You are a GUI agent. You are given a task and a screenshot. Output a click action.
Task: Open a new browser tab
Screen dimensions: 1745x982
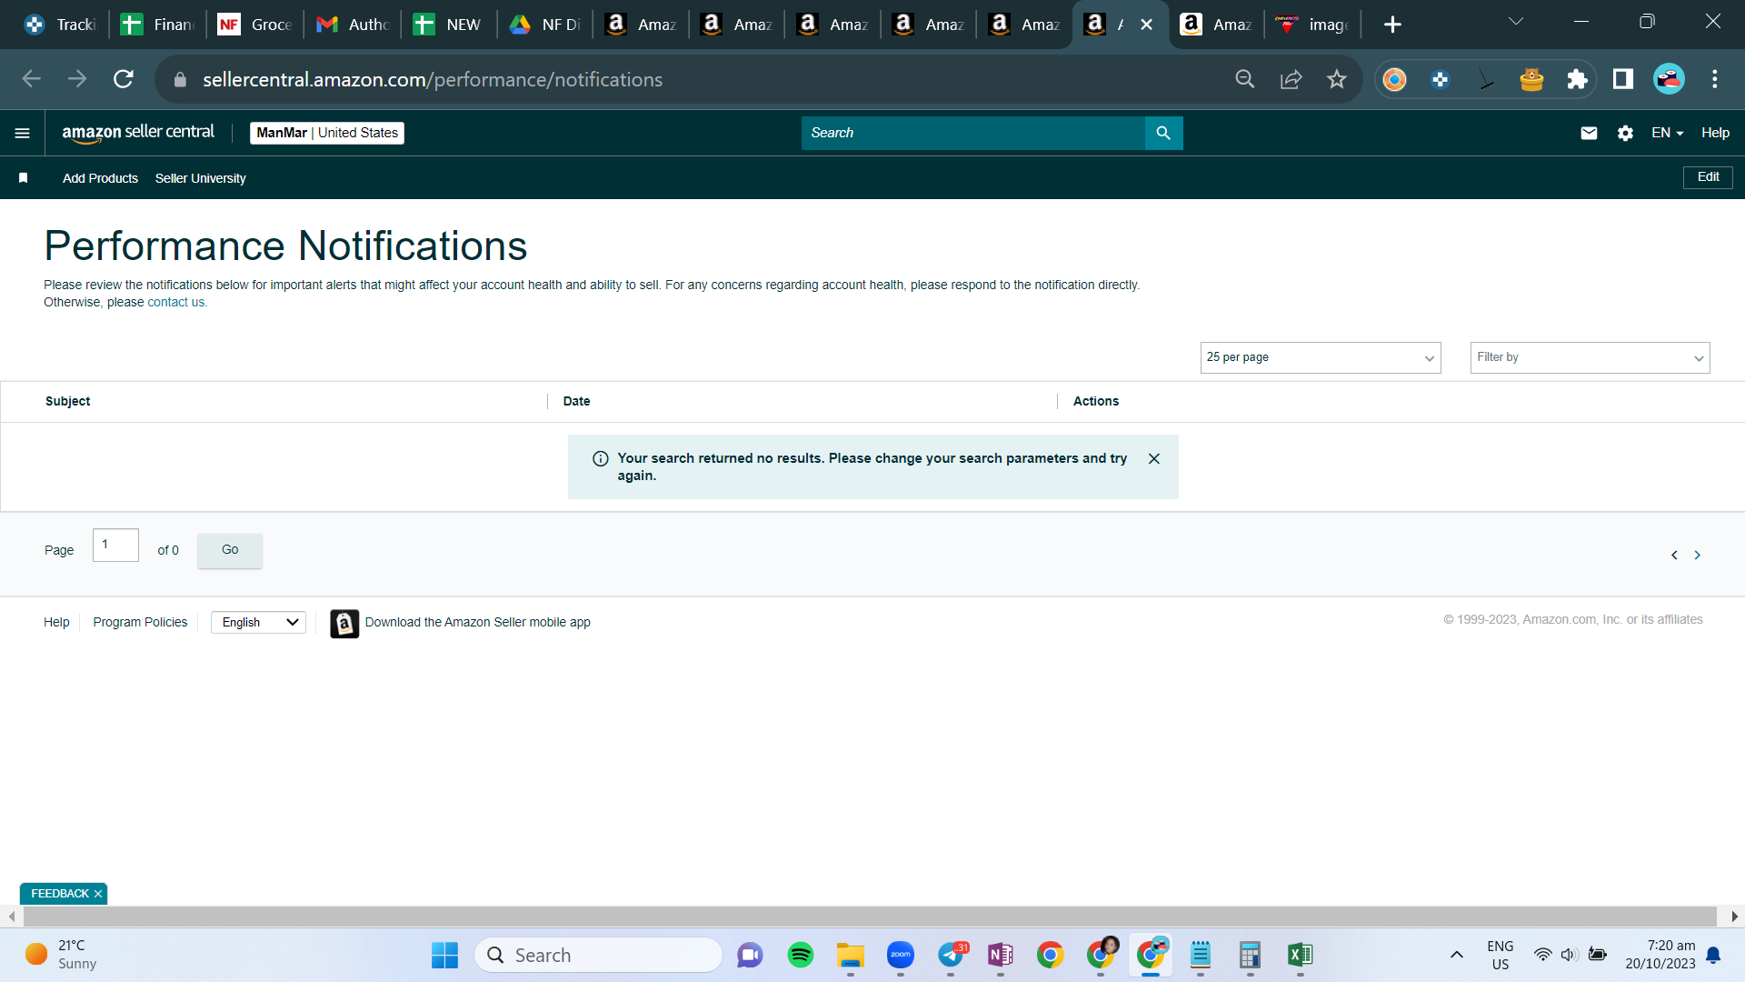(1392, 25)
